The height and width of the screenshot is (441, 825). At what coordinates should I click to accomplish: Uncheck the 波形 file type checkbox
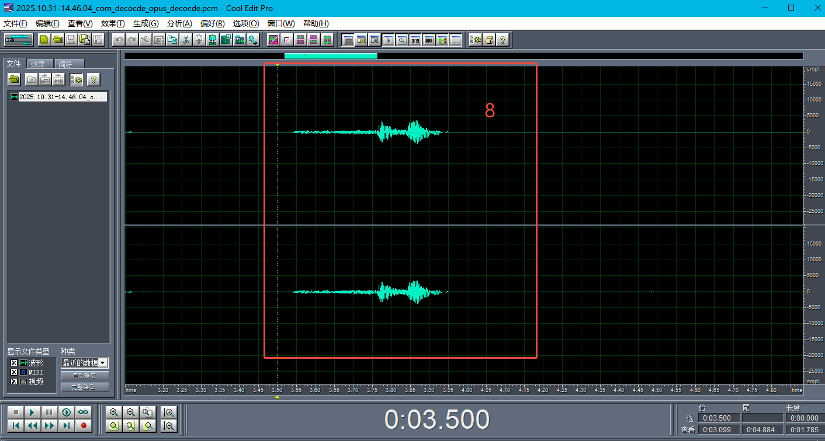tap(14, 363)
